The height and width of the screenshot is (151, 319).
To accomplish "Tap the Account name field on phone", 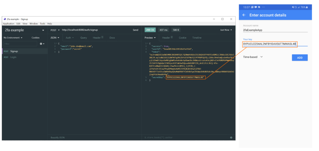I will (x=275, y=30).
